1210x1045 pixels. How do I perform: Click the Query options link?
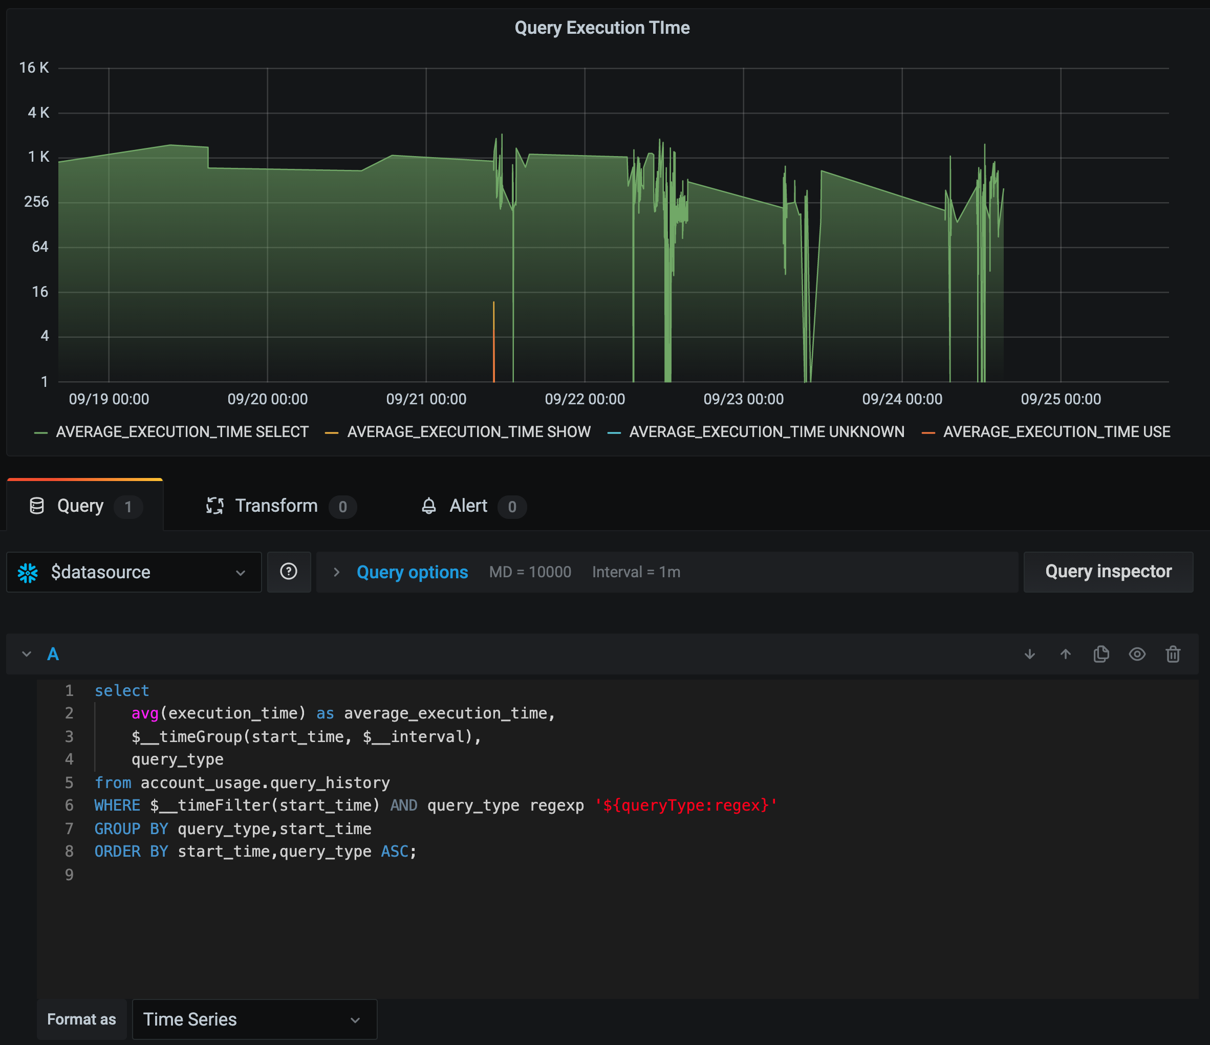(x=412, y=572)
